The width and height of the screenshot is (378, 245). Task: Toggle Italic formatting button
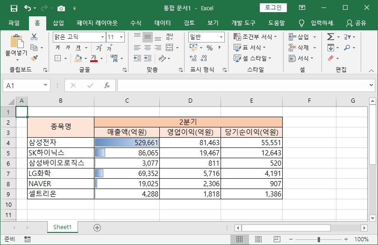[x=68, y=48]
